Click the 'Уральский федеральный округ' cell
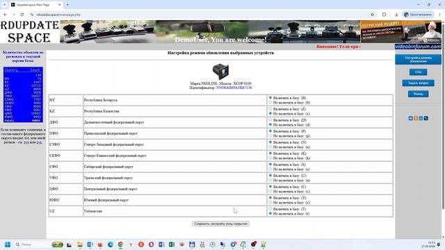The image size is (445, 250). [x=175, y=178]
